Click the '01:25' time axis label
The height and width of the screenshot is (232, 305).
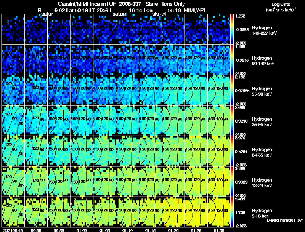coord(196,230)
